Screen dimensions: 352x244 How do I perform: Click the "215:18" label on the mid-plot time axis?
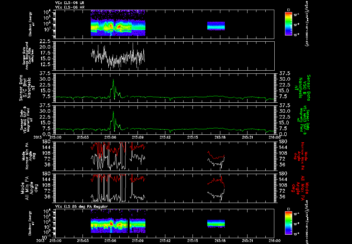(x=220, y=137)
